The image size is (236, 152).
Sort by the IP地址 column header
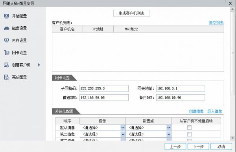[x=98, y=29]
